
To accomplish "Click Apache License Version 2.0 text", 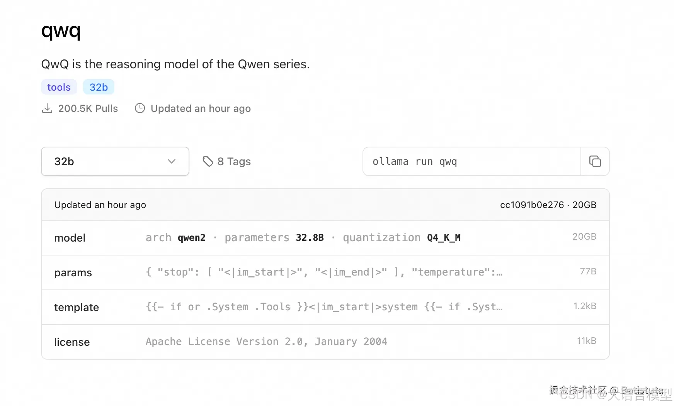I will (x=266, y=342).
